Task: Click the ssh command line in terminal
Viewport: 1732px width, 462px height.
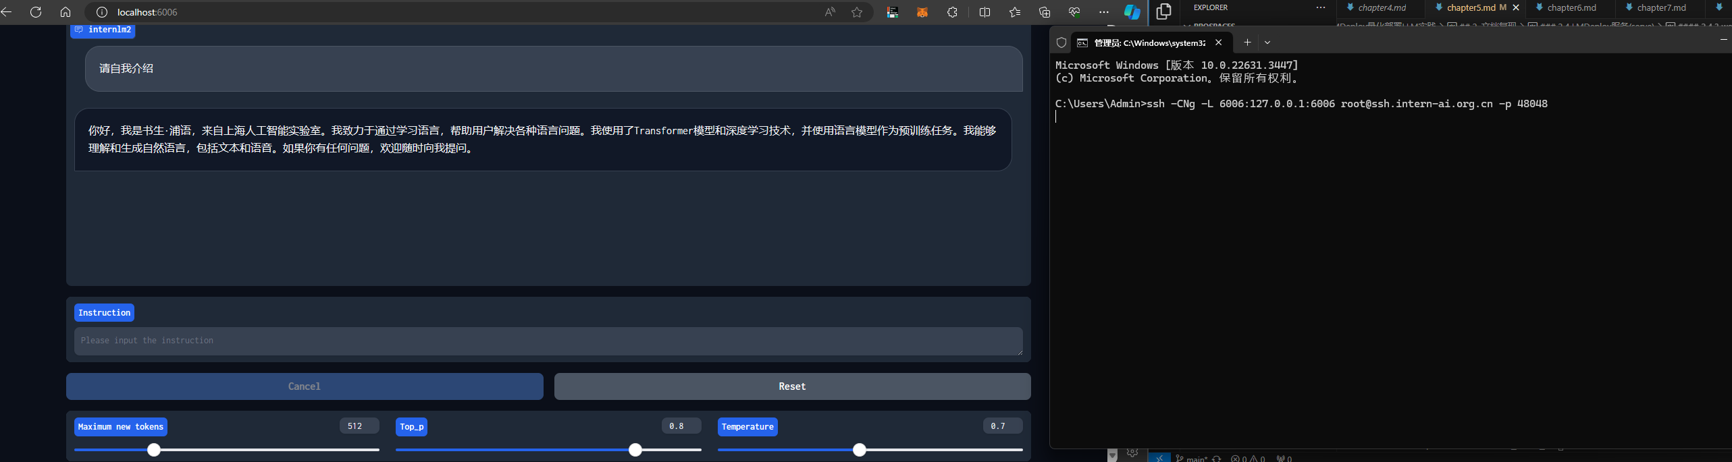Action: (x=1301, y=104)
